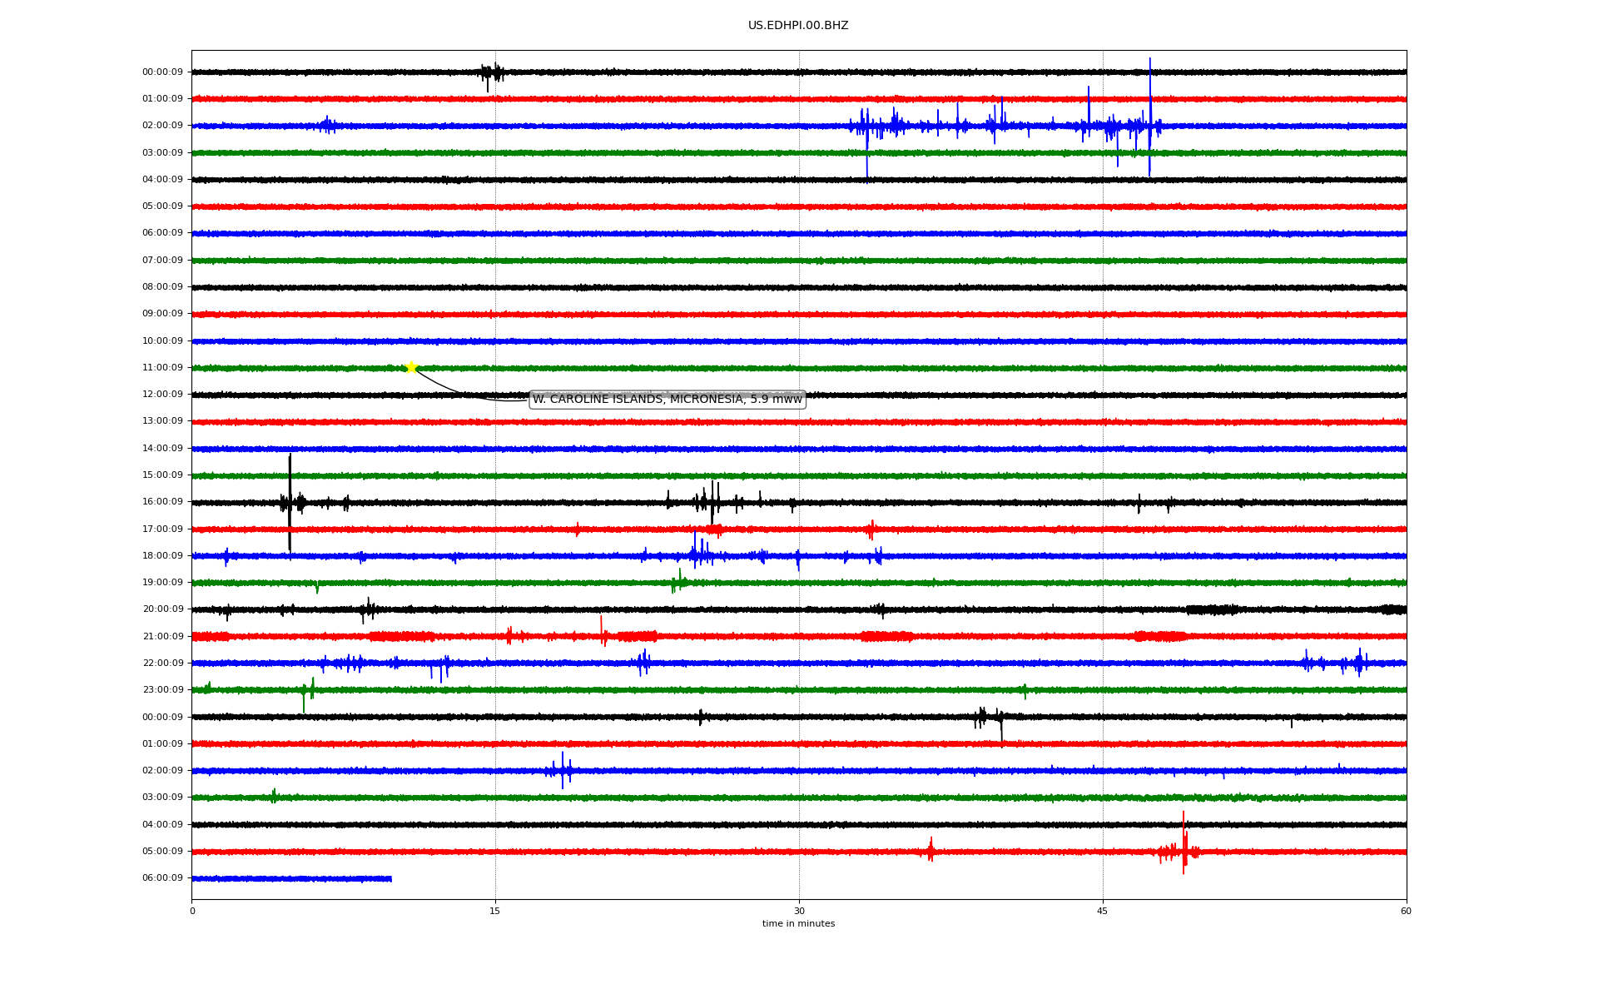1598x999 pixels.
Task: Click the 60 tick on x-axis
Action: coord(1406,911)
